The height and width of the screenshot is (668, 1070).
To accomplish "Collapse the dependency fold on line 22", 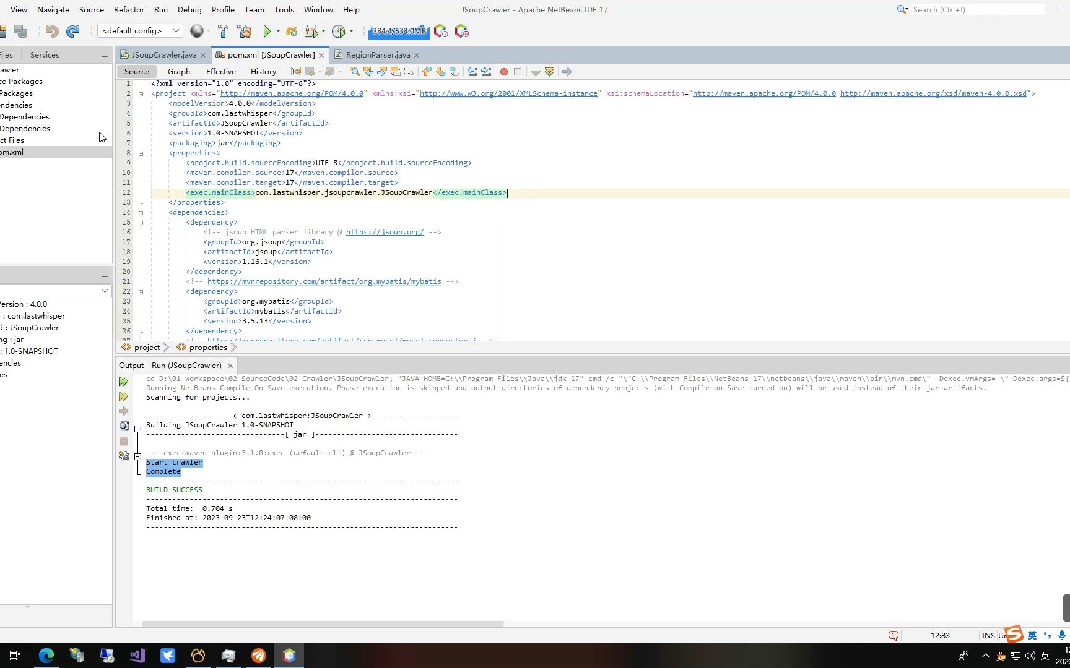I will pos(141,292).
